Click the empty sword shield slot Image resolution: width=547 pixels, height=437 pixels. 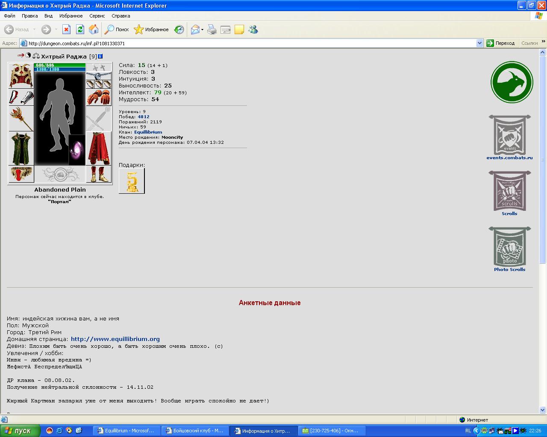tap(99, 119)
